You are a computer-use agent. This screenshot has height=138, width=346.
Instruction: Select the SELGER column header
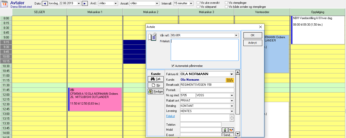click(x=39, y=12)
